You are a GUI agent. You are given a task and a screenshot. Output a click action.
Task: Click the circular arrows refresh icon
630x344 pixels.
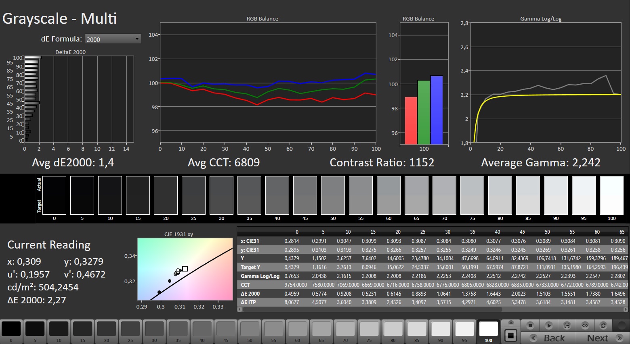(603, 325)
